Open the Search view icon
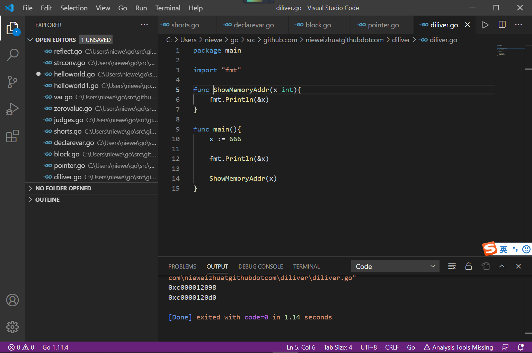Image resolution: width=532 pixels, height=353 pixels. (x=12, y=55)
